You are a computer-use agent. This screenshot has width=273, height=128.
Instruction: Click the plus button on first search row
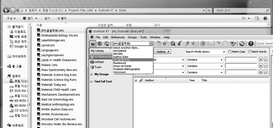click(x=261, y=60)
